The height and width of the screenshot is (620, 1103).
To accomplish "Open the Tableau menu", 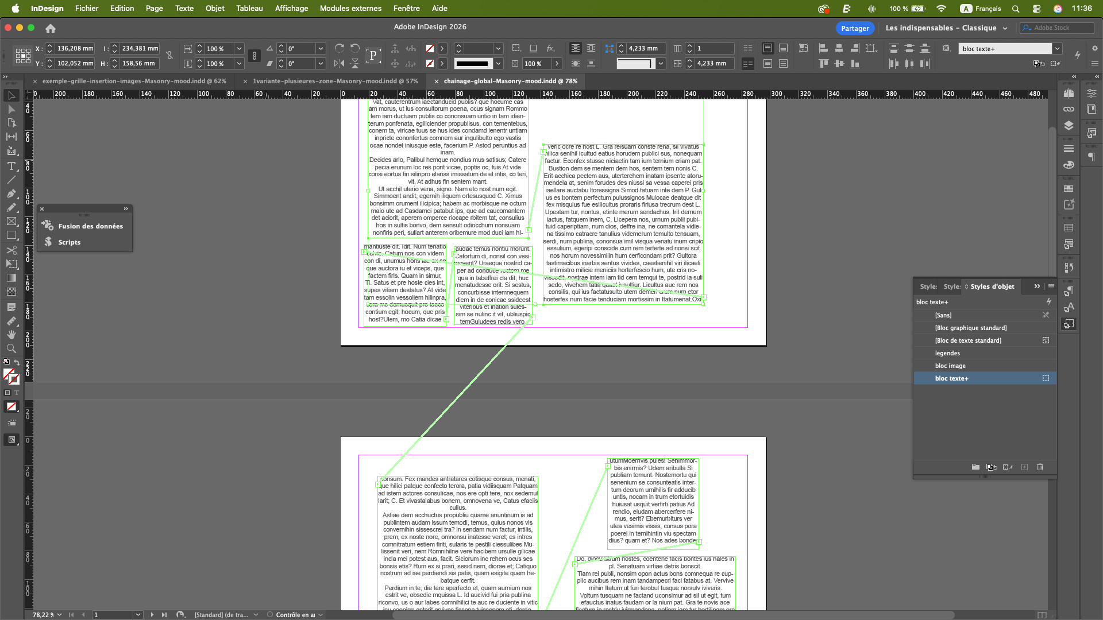I will pyautogui.click(x=249, y=8).
